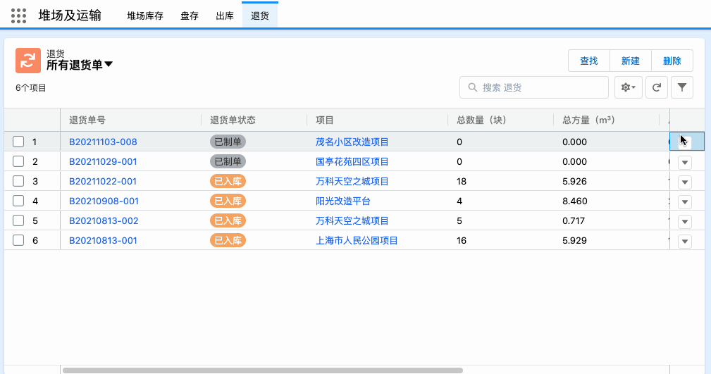Viewport: 711px width, 374px height.
Task: Open row actions dropdown for B20211103-008
Action: pos(685,142)
